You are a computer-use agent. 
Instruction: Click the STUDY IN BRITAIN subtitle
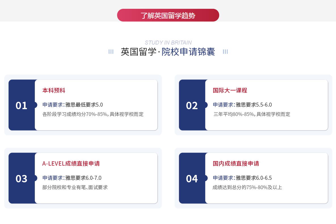pos(168,43)
